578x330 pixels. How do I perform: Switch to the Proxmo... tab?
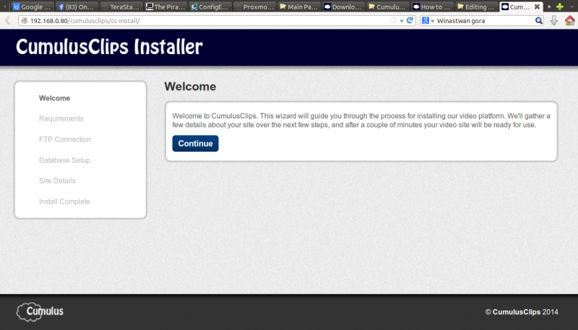click(x=255, y=6)
